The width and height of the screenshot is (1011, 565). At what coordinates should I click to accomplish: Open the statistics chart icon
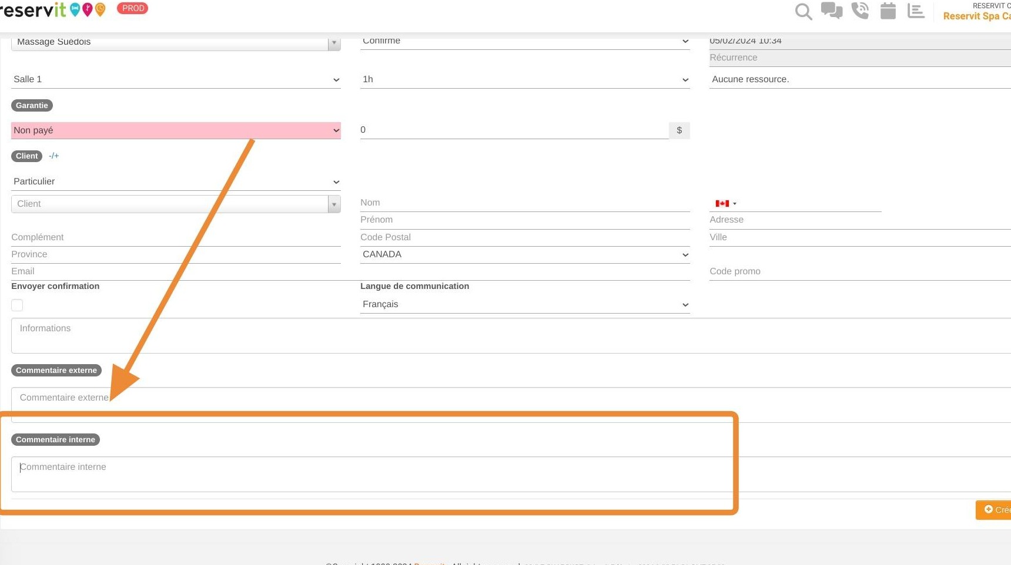[916, 11]
